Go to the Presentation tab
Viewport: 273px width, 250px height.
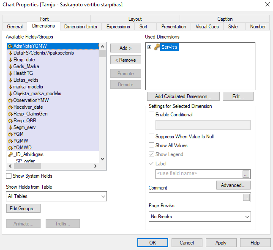tap(174, 27)
